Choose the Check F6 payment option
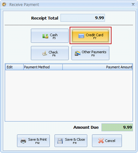 click(x=50, y=53)
